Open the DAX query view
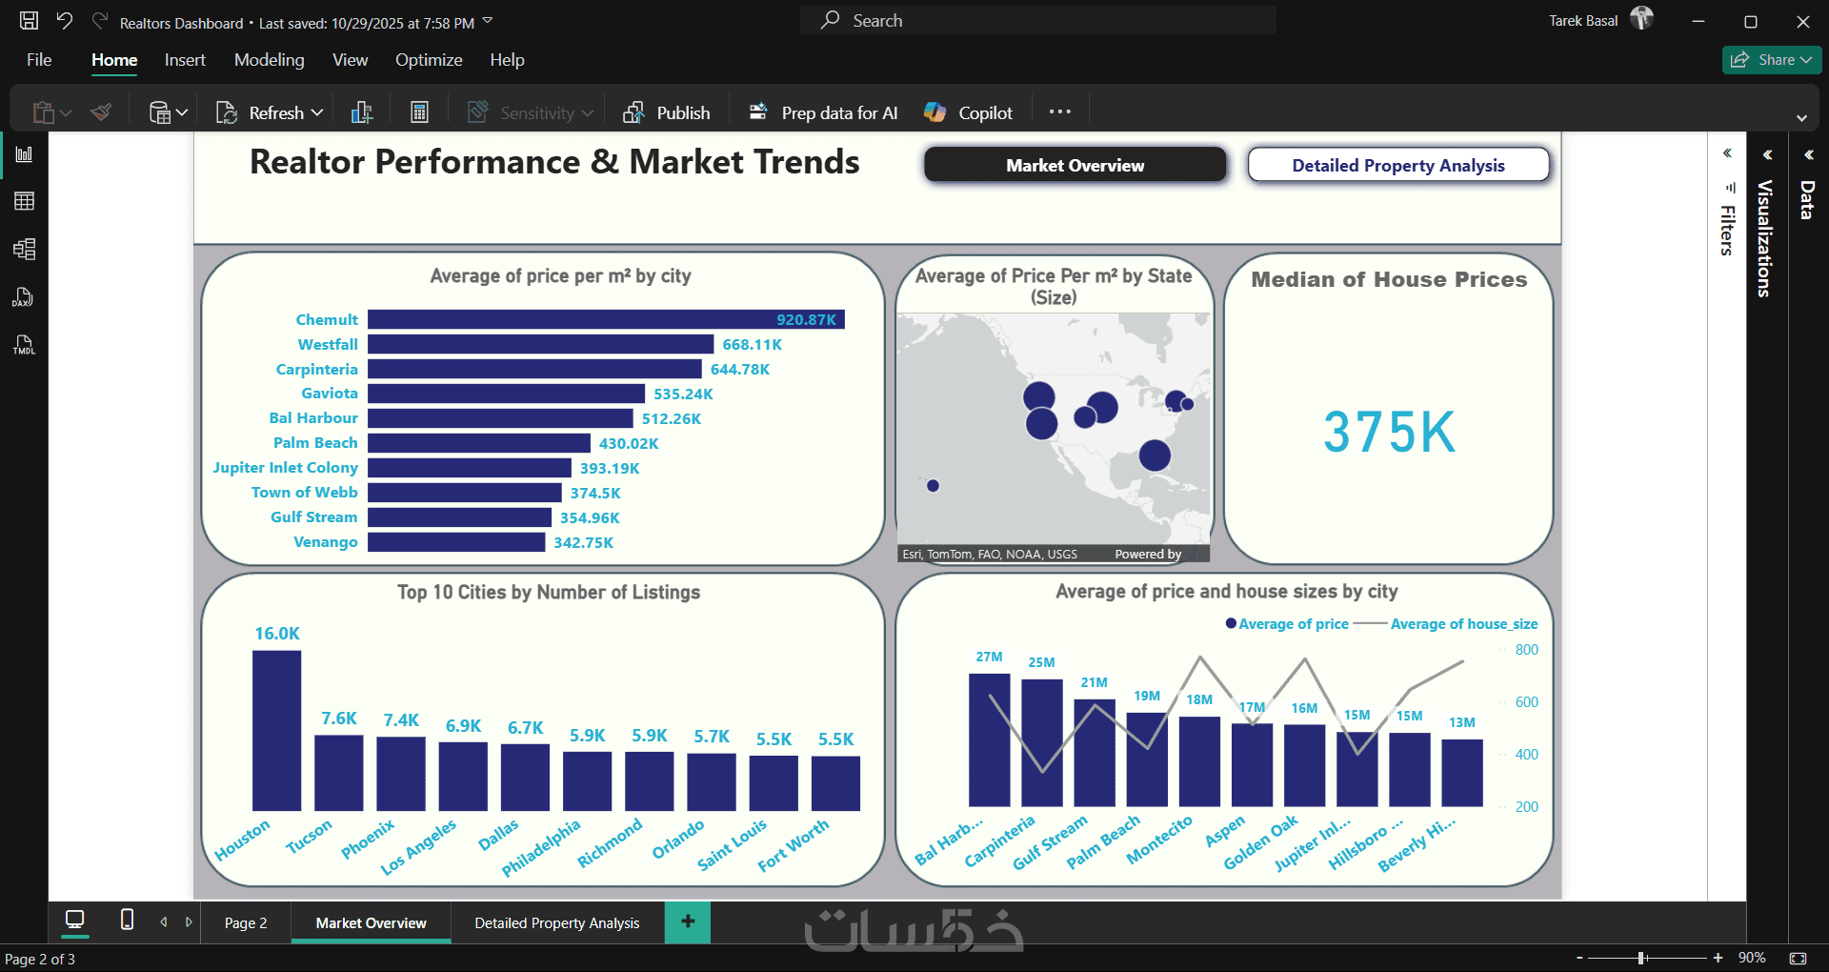 click(24, 297)
